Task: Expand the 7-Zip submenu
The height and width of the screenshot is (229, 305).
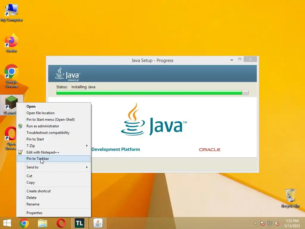Action: click(54, 146)
